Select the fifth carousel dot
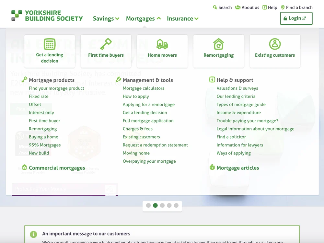The image size is (324, 243). click(x=176, y=205)
